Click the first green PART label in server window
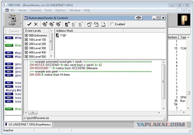 click(x=9, y=45)
